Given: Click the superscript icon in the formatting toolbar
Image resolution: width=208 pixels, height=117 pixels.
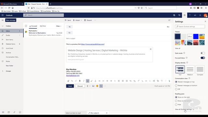Looking at the screenshot, I should [138, 81].
